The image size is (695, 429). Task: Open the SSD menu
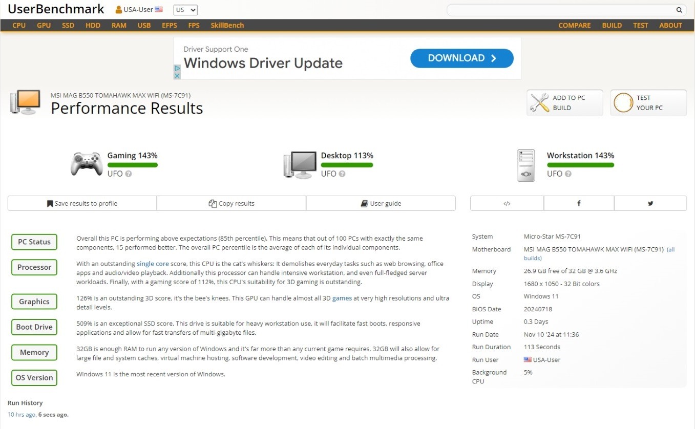[68, 25]
